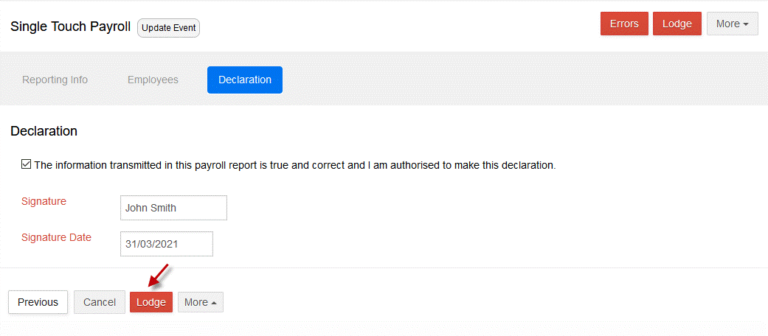Go back with the Previous button
This screenshot has height=336, width=768.
(38, 302)
